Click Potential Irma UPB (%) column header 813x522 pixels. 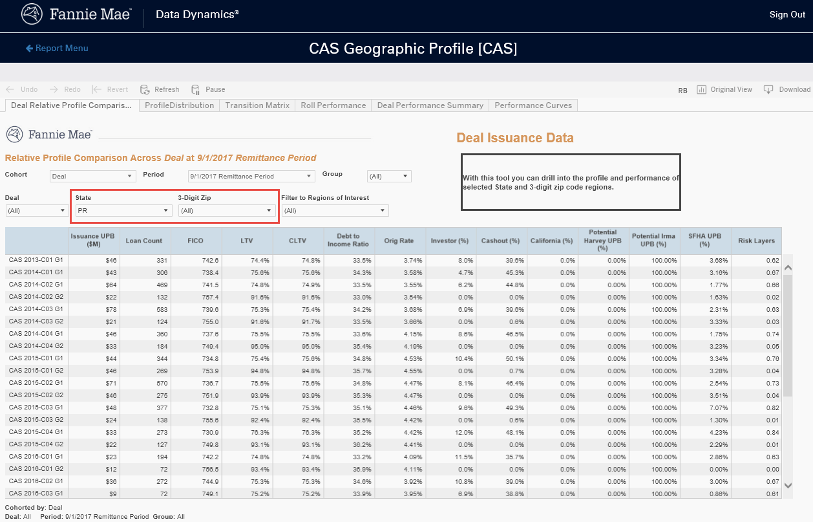653,240
